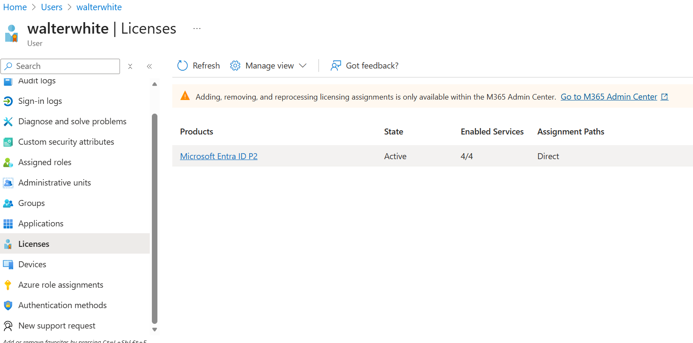Clear the sidebar search with X button
Viewport: 693px width, 343px height.
[130, 66]
